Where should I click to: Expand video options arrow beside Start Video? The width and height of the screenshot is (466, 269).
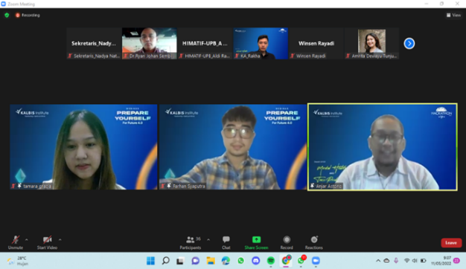60,239
